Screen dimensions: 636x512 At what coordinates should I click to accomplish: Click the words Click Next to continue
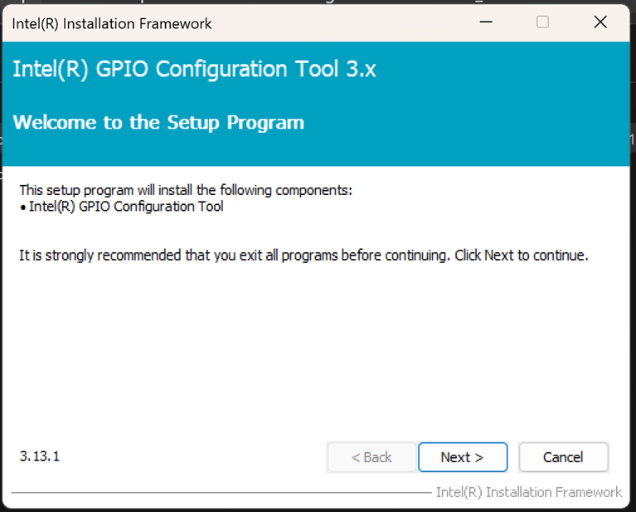coord(522,256)
